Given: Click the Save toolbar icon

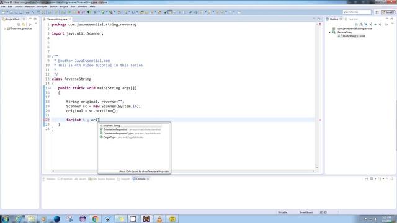Looking at the screenshot, I should coord(11,12).
